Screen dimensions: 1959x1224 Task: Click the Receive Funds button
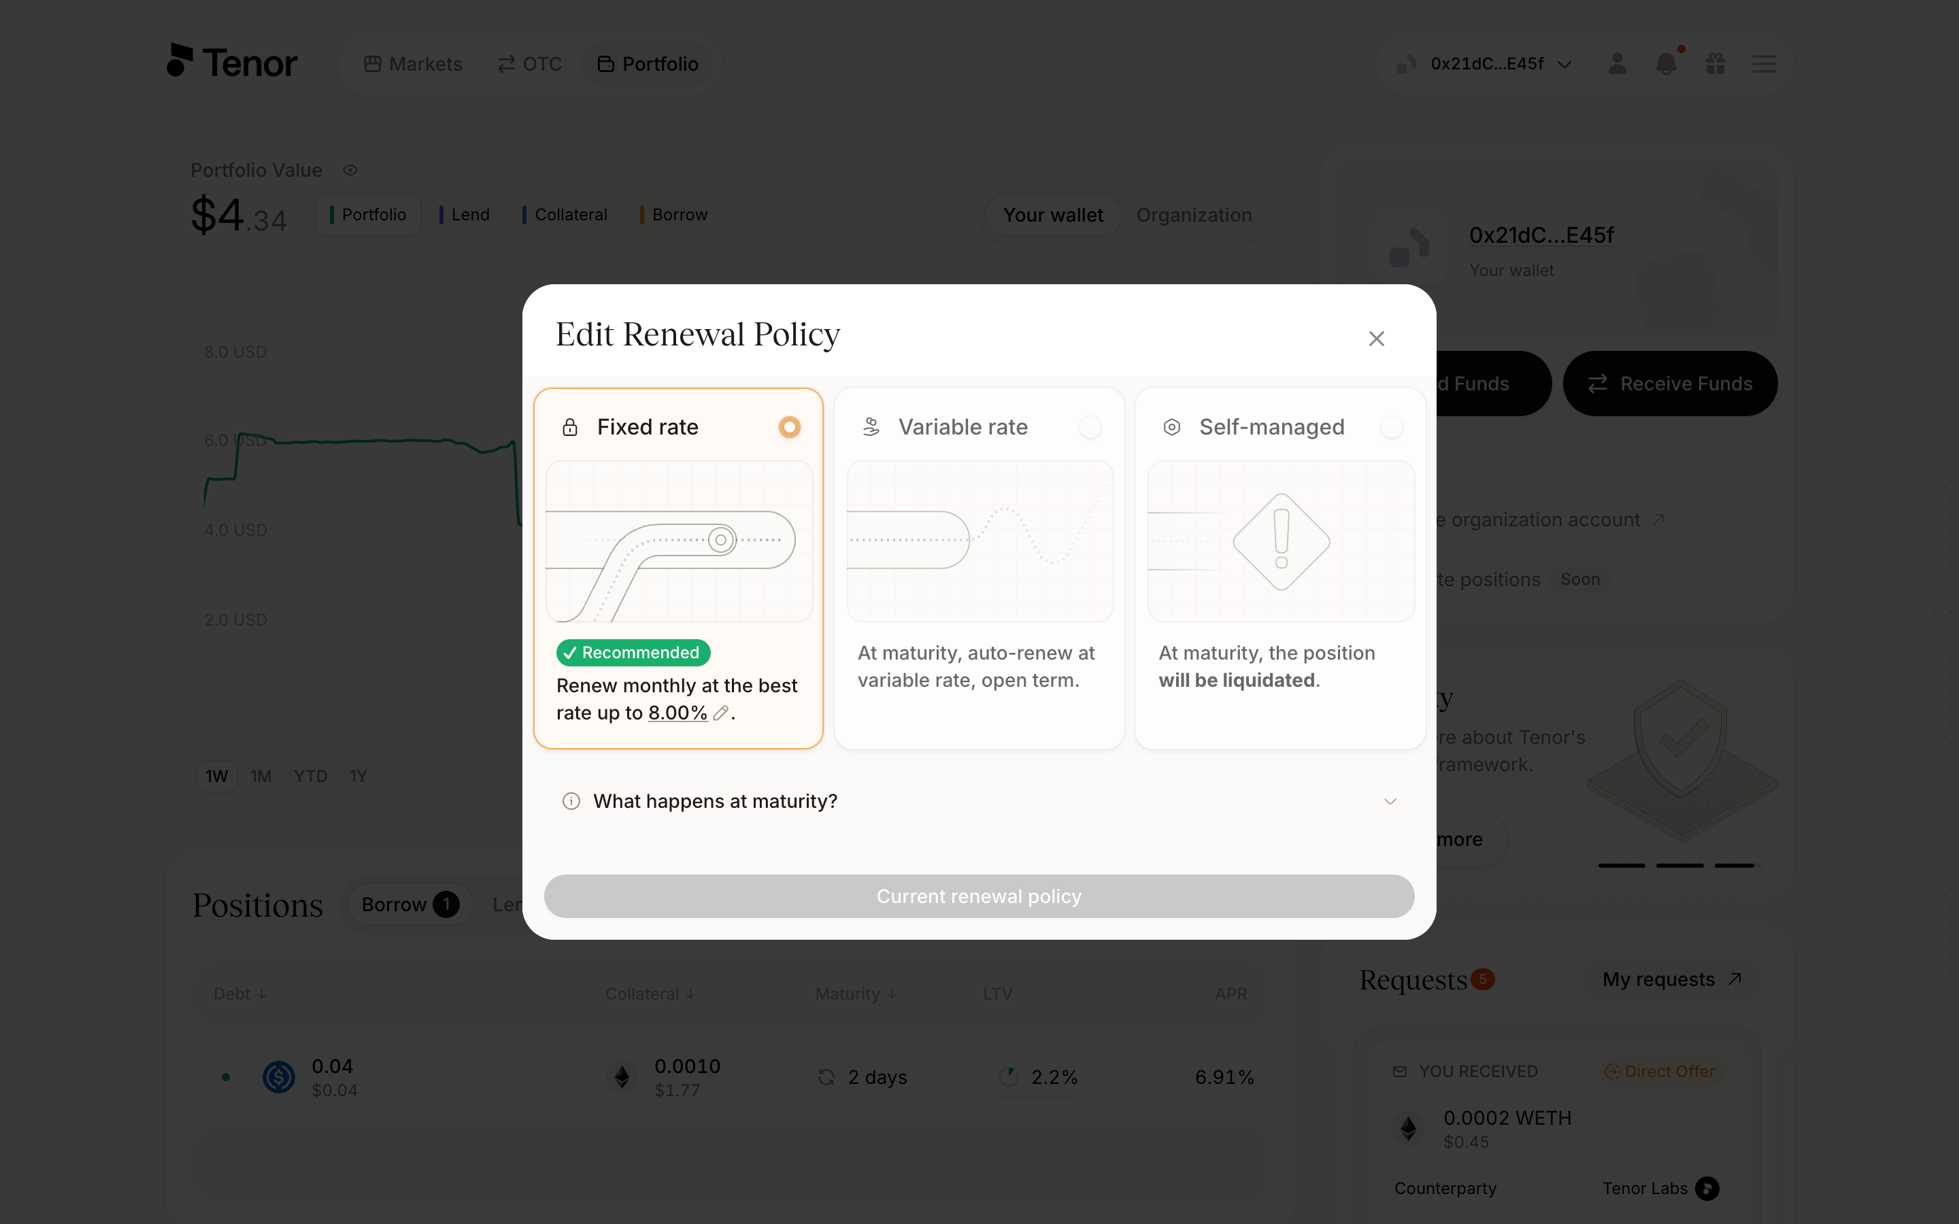[1670, 384]
